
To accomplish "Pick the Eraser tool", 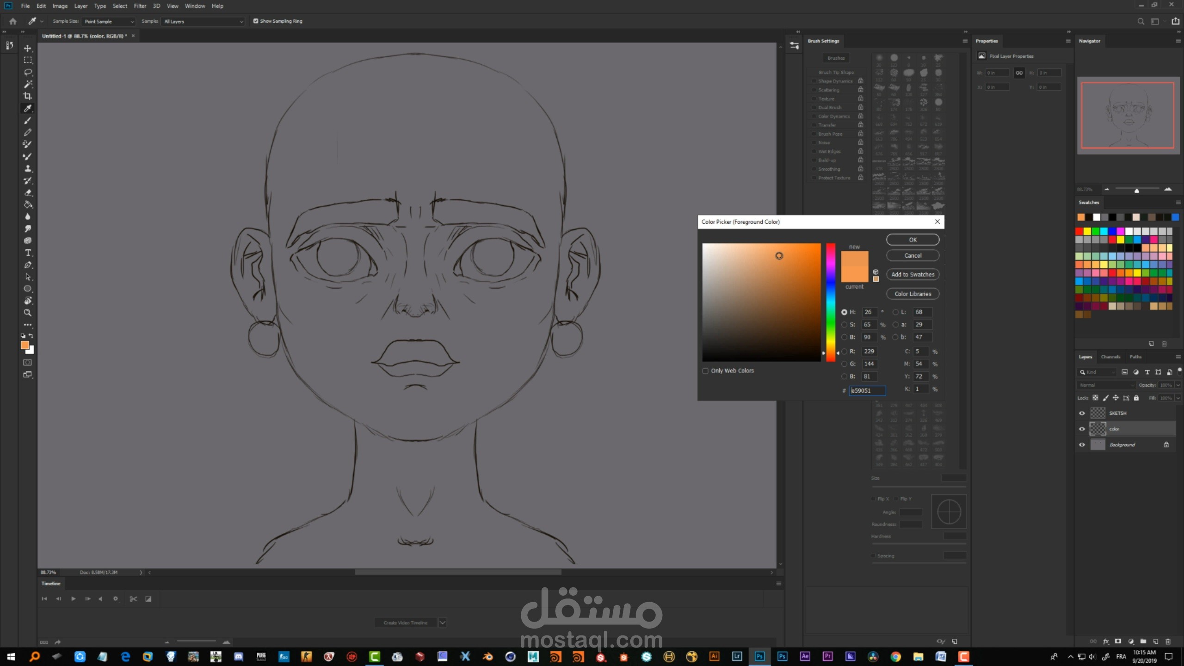I will [28, 192].
